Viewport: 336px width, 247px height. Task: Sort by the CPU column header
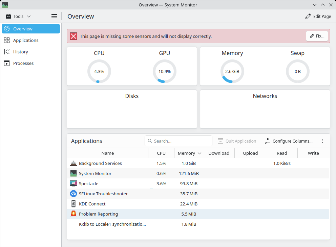161,153
